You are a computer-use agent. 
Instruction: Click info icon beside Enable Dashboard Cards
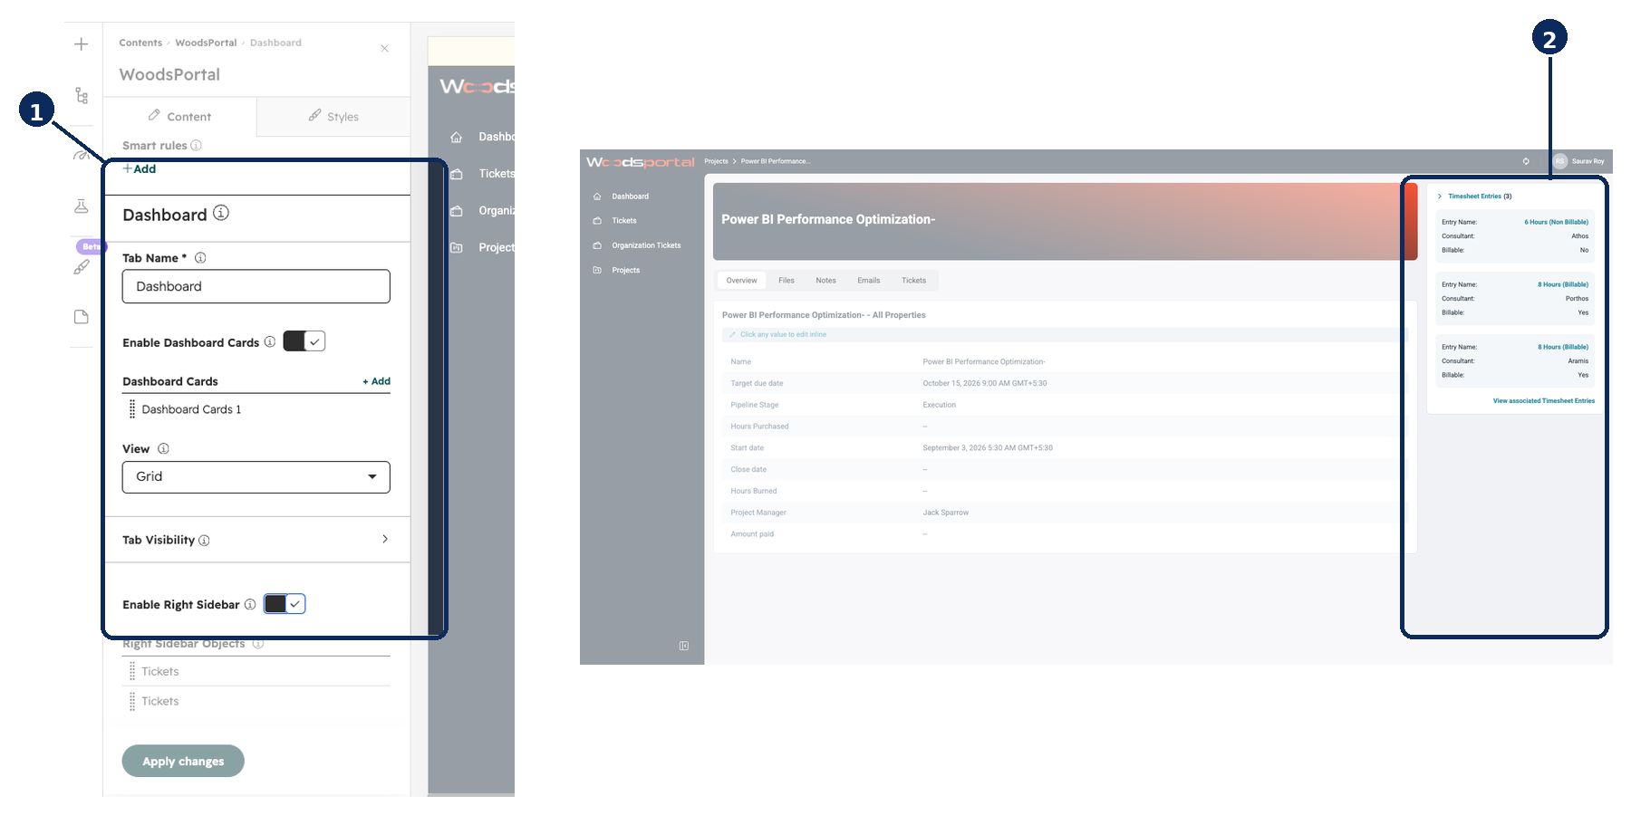point(270,341)
